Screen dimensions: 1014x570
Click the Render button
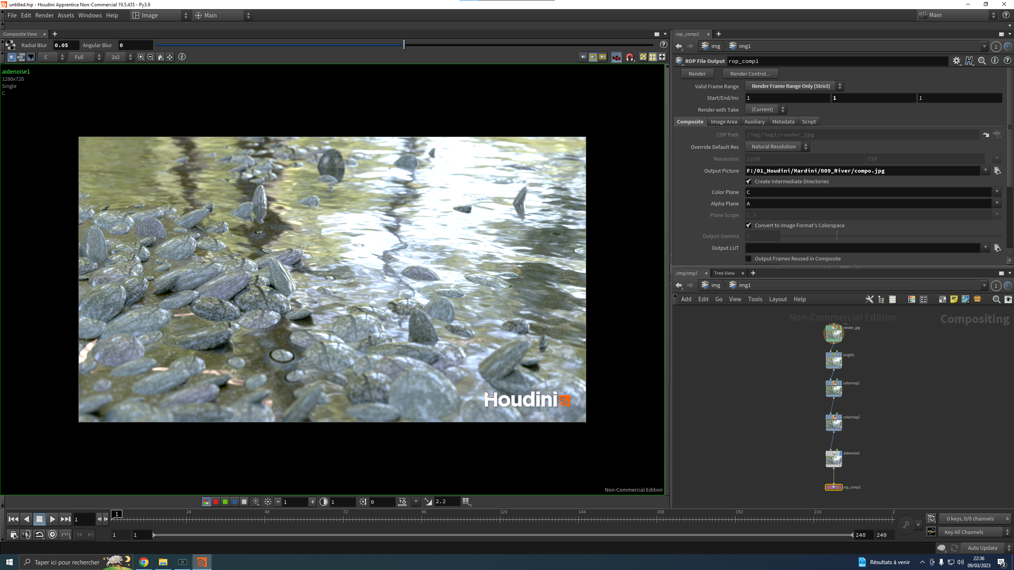[x=697, y=74]
